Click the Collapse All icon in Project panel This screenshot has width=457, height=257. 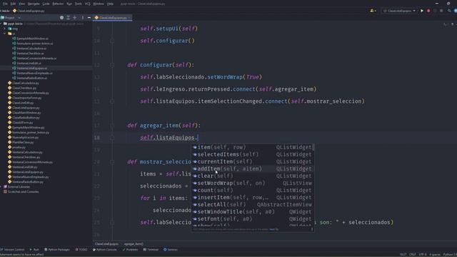click(75, 18)
